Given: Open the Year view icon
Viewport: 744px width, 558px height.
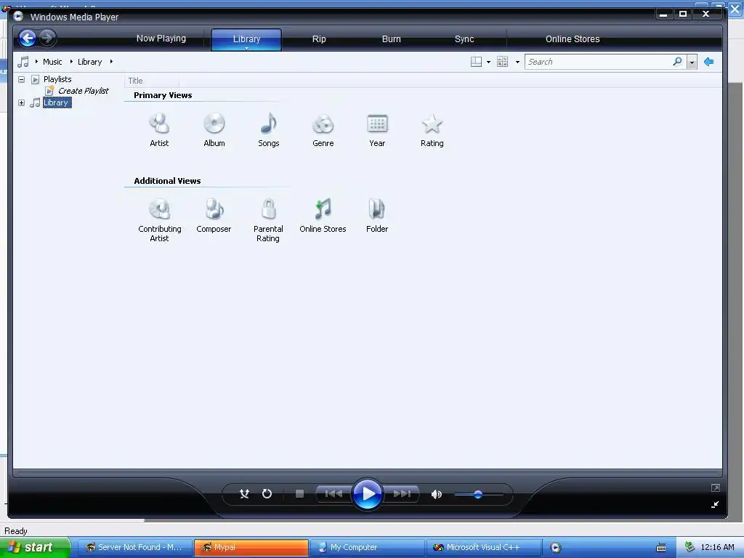Looking at the screenshot, I should coord(377,124).
